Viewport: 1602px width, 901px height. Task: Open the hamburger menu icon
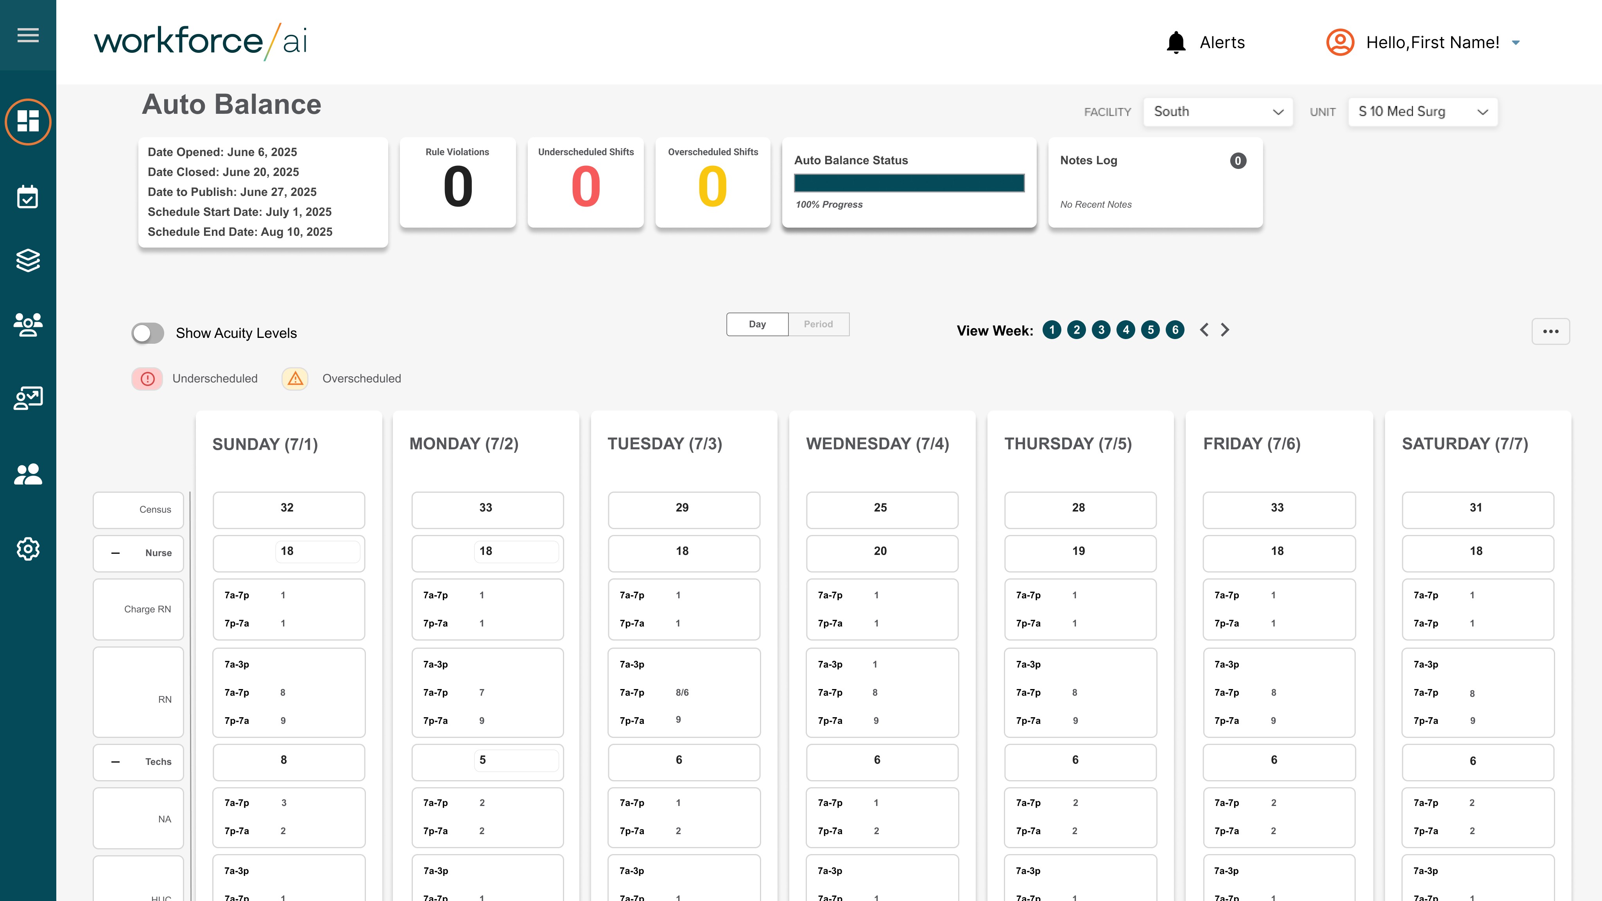(x=28, y=36)
